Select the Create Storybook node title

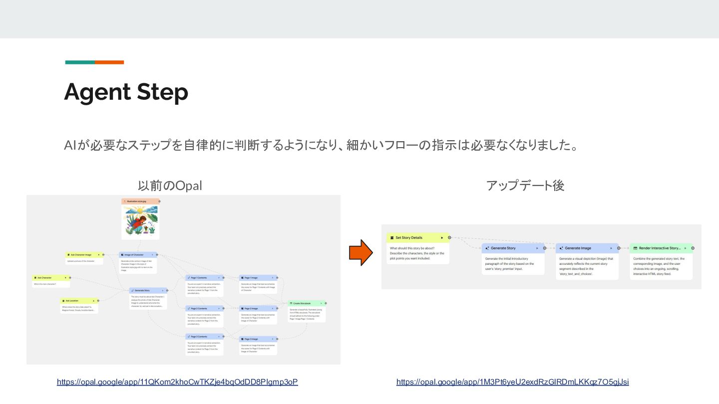302,303
